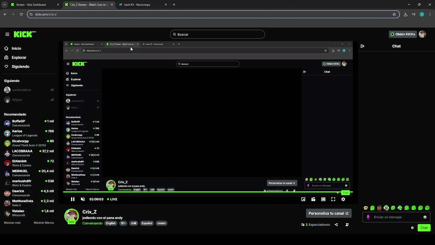Screen dimensions: 435x245
Task: Open video player settings gear
Action: point(343,199)
